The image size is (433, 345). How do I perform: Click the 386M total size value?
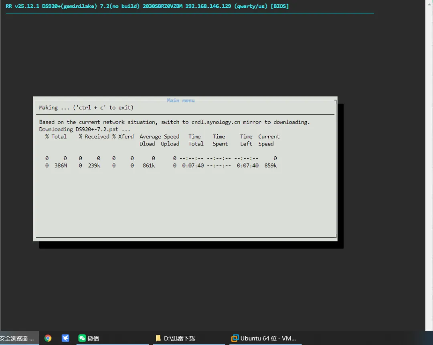pos(61,165)
